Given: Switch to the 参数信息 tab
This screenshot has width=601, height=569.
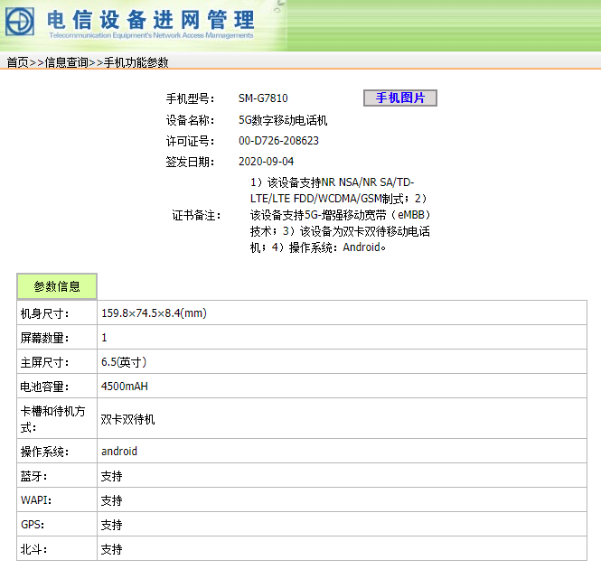Looking at the screenshot, I should [57, 286].
